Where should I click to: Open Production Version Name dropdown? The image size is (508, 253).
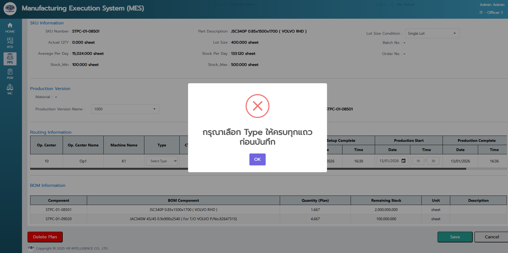(125, 109)
